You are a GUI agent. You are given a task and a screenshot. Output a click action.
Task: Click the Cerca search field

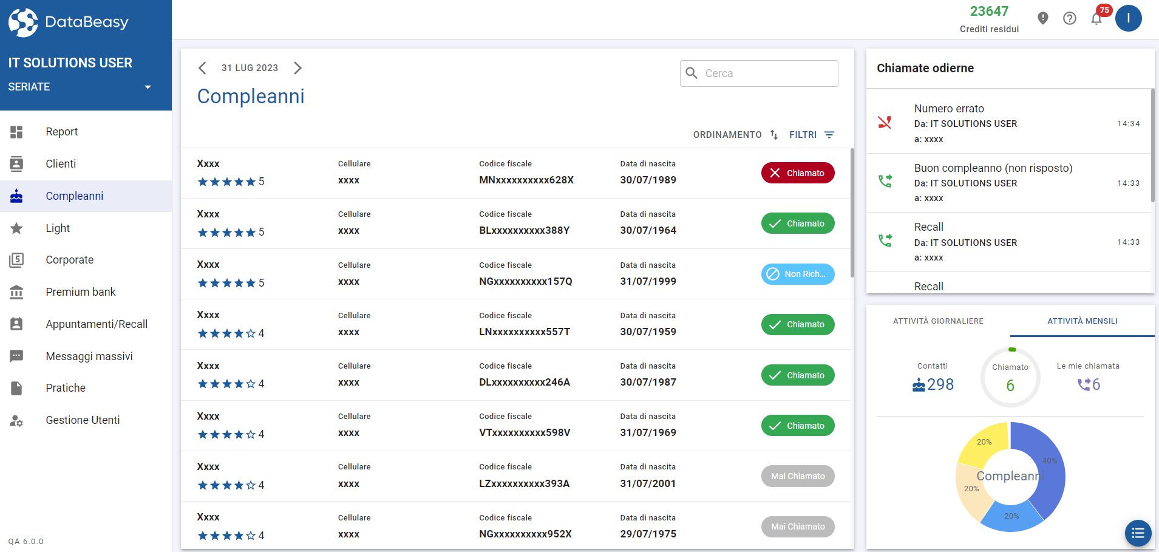click(x=759, y=73)
